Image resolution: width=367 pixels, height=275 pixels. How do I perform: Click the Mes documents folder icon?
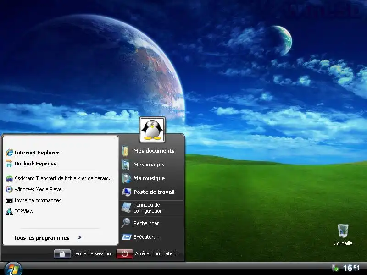pos(125,151)
